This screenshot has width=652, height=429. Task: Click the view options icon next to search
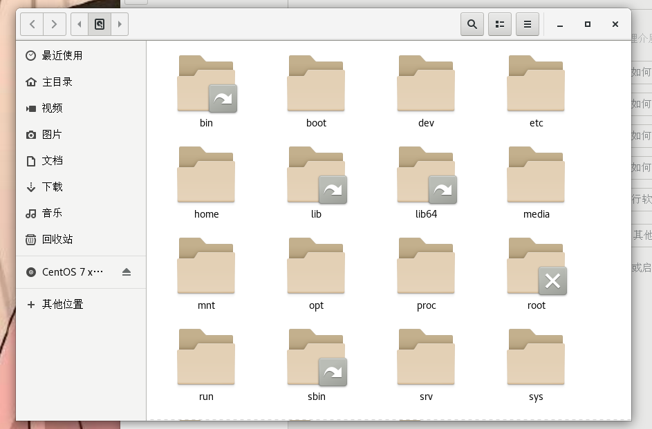coord(500,23)
